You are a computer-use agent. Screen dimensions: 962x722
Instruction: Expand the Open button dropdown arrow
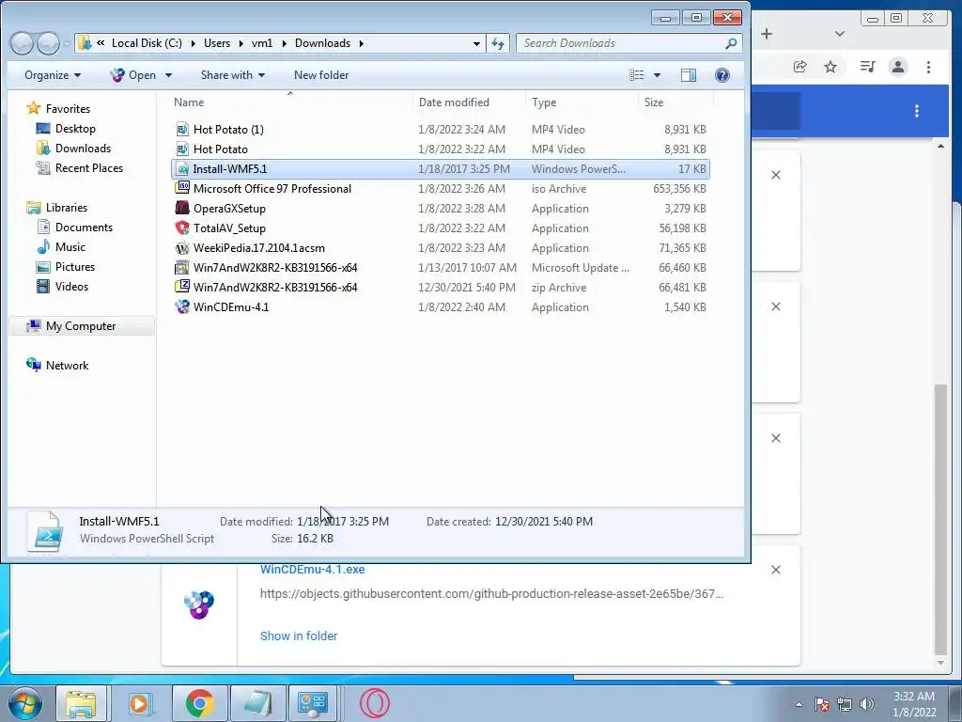pyautogui.click(x=168, y=75)
